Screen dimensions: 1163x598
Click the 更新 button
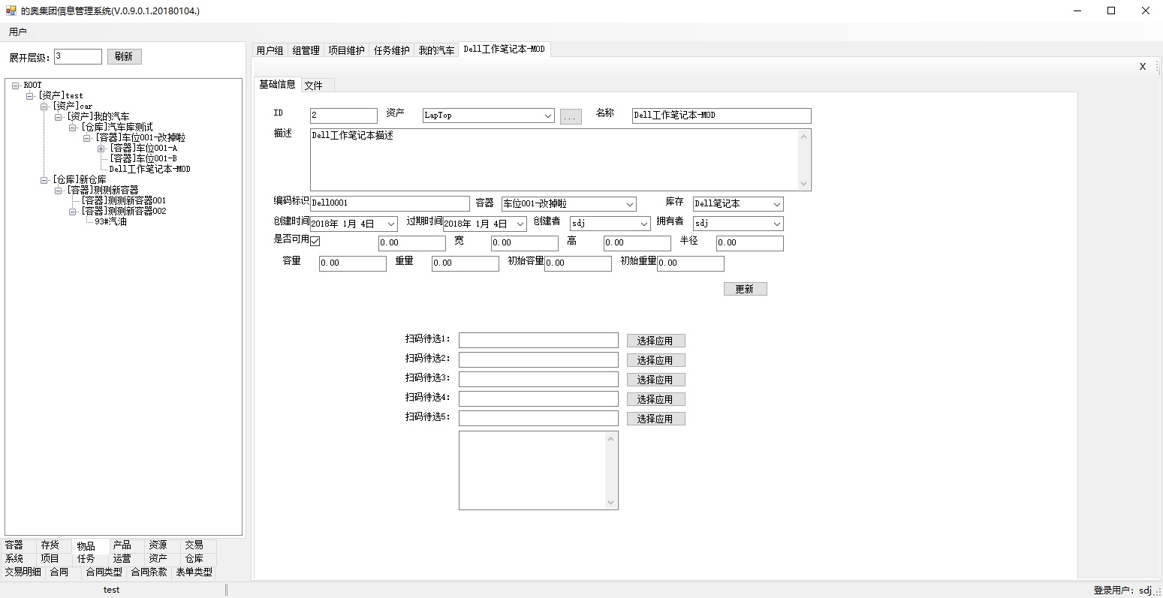(744, 288)
